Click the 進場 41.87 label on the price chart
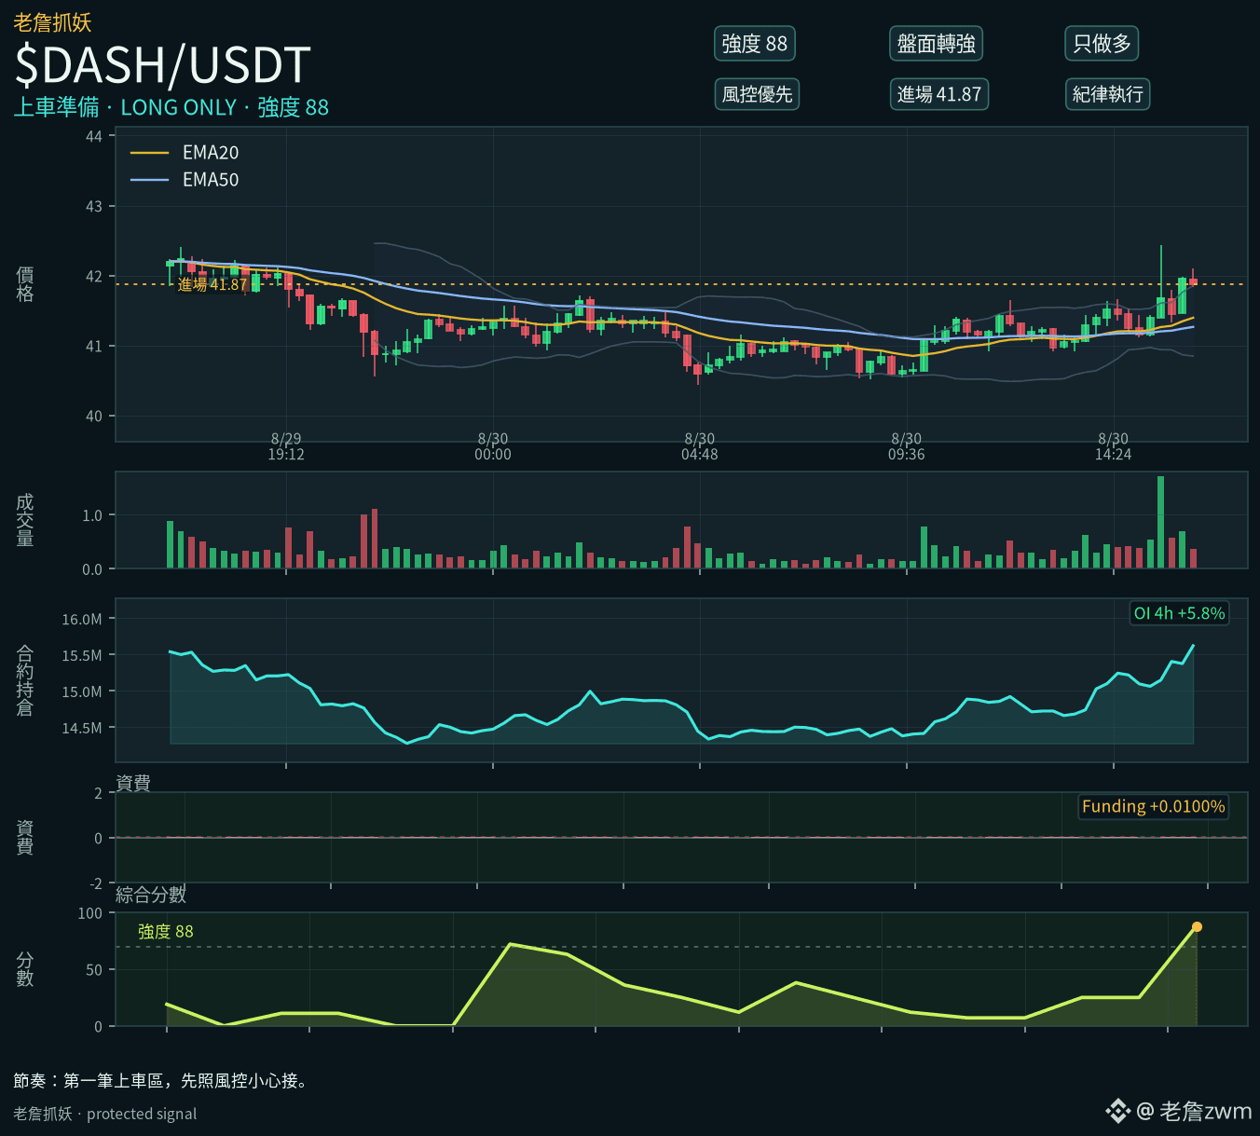This screenshot has height=1136, width=1260. coord(212,284)
